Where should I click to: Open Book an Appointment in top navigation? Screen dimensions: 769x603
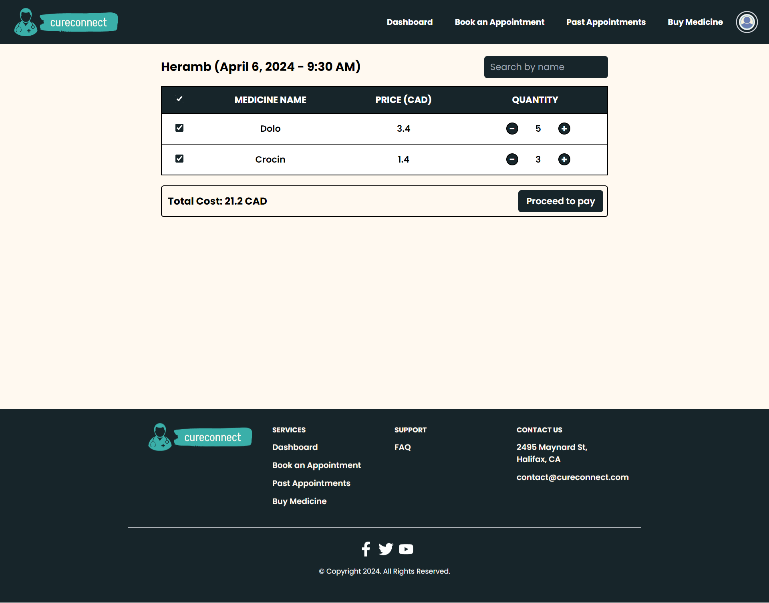click(499, 22)
